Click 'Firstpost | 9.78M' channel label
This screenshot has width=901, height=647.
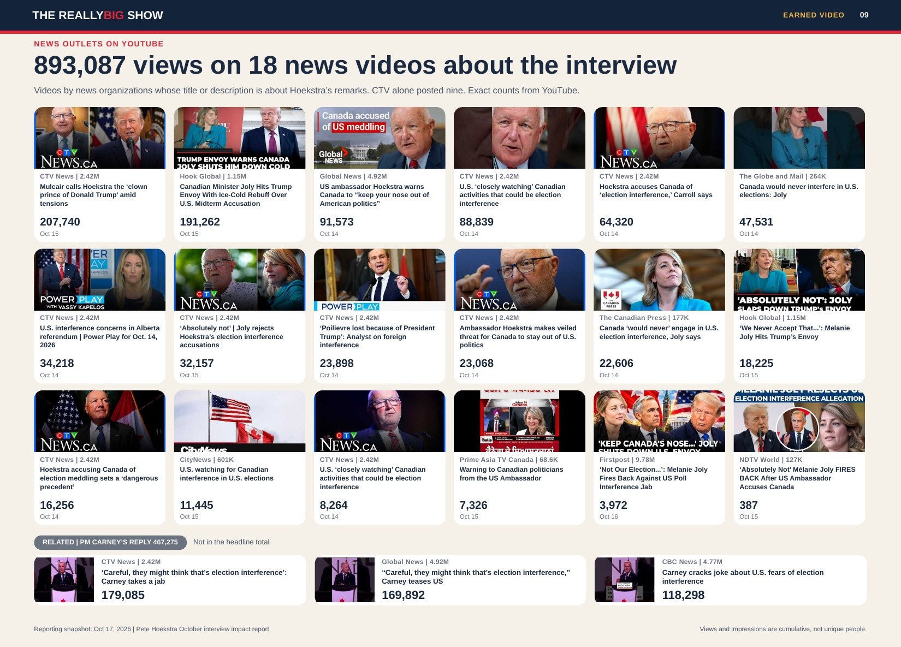coord(627,460)
